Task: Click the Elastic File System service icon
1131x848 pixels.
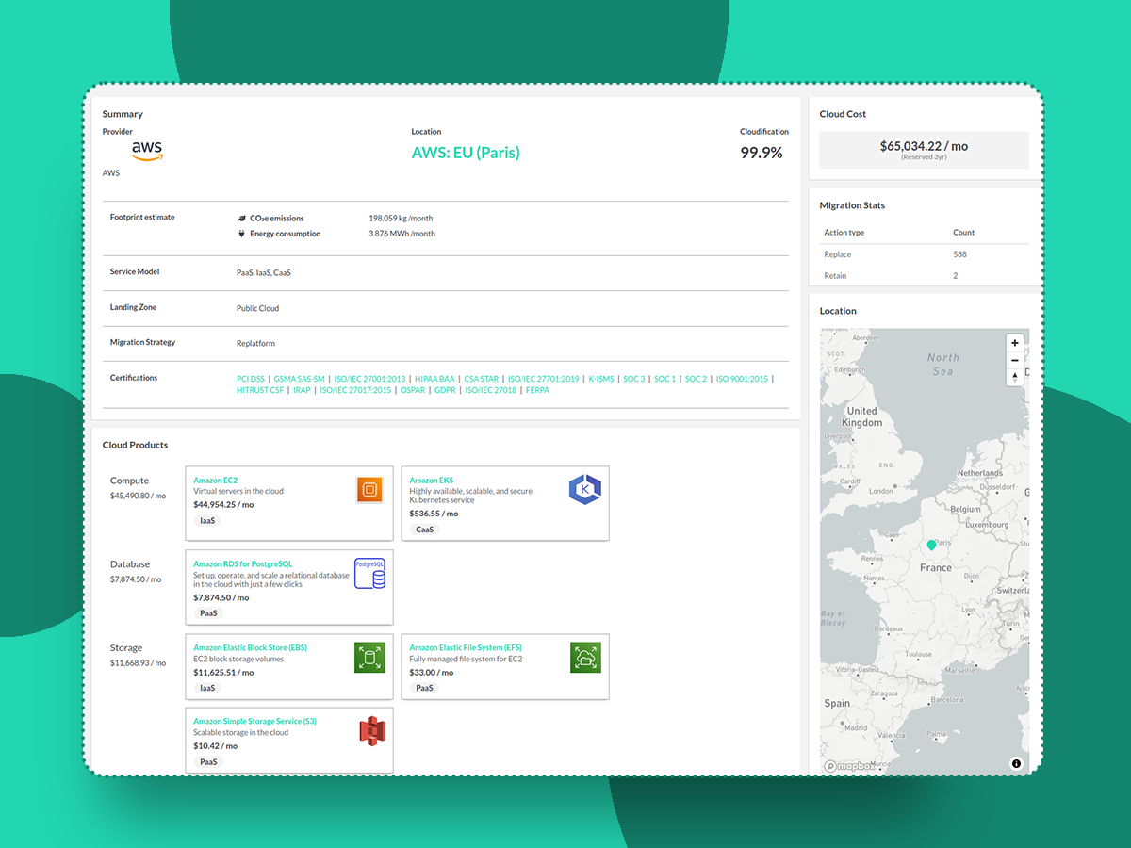Action: 586,657
